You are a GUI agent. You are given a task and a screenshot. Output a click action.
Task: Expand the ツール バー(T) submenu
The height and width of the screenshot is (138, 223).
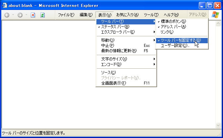tap(126, 21)
